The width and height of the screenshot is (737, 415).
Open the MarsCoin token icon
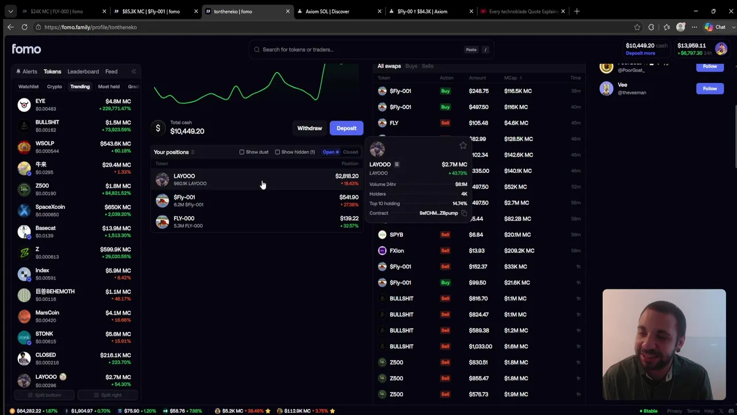click(x=24, y=316)
